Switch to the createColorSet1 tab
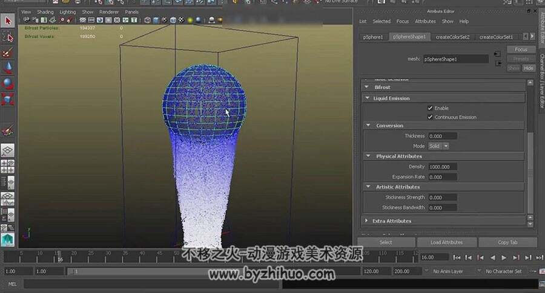 coord(496,37)
